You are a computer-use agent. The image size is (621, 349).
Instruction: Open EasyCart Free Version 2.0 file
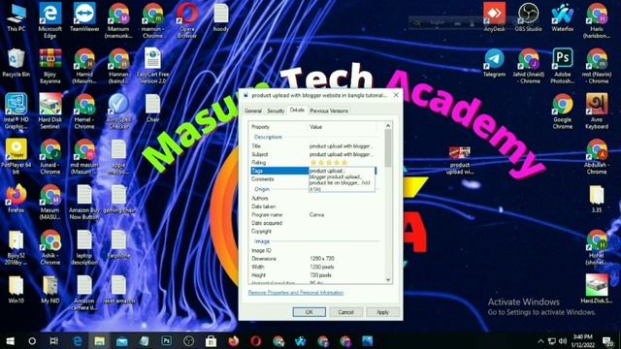(x=152, y=66)
